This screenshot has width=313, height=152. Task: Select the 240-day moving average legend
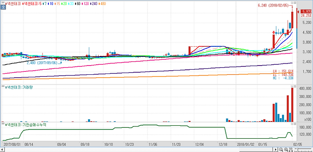[x=94, y=4]
